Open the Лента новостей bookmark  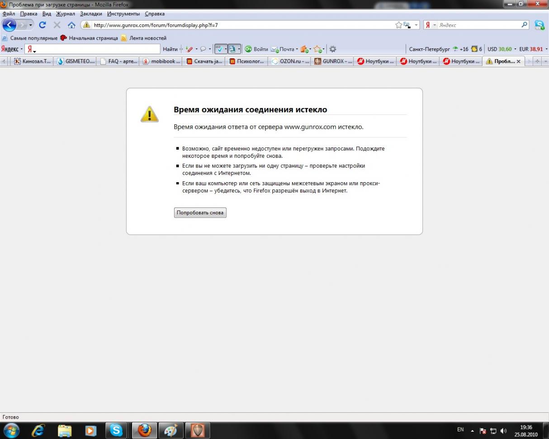coord(147,38)
